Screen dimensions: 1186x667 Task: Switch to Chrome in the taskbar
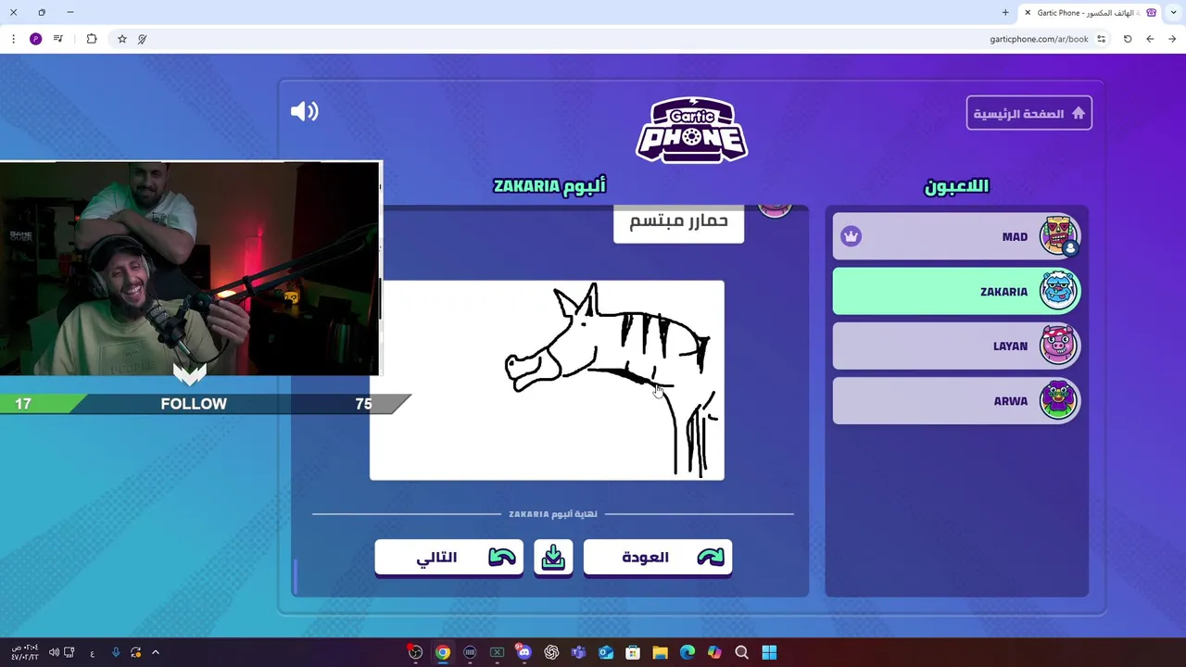pos(443,652)
